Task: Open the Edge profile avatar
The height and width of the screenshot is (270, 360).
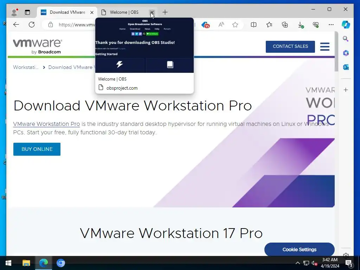Action: point(14,12)
